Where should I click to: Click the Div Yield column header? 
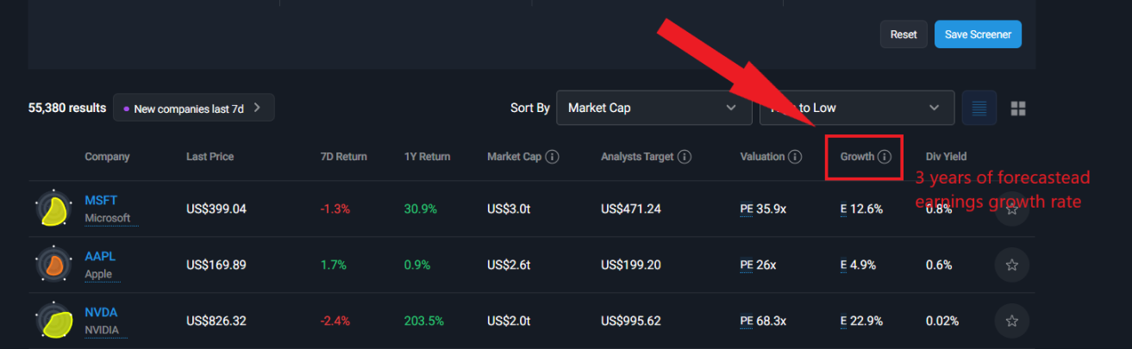pos(946,157)
